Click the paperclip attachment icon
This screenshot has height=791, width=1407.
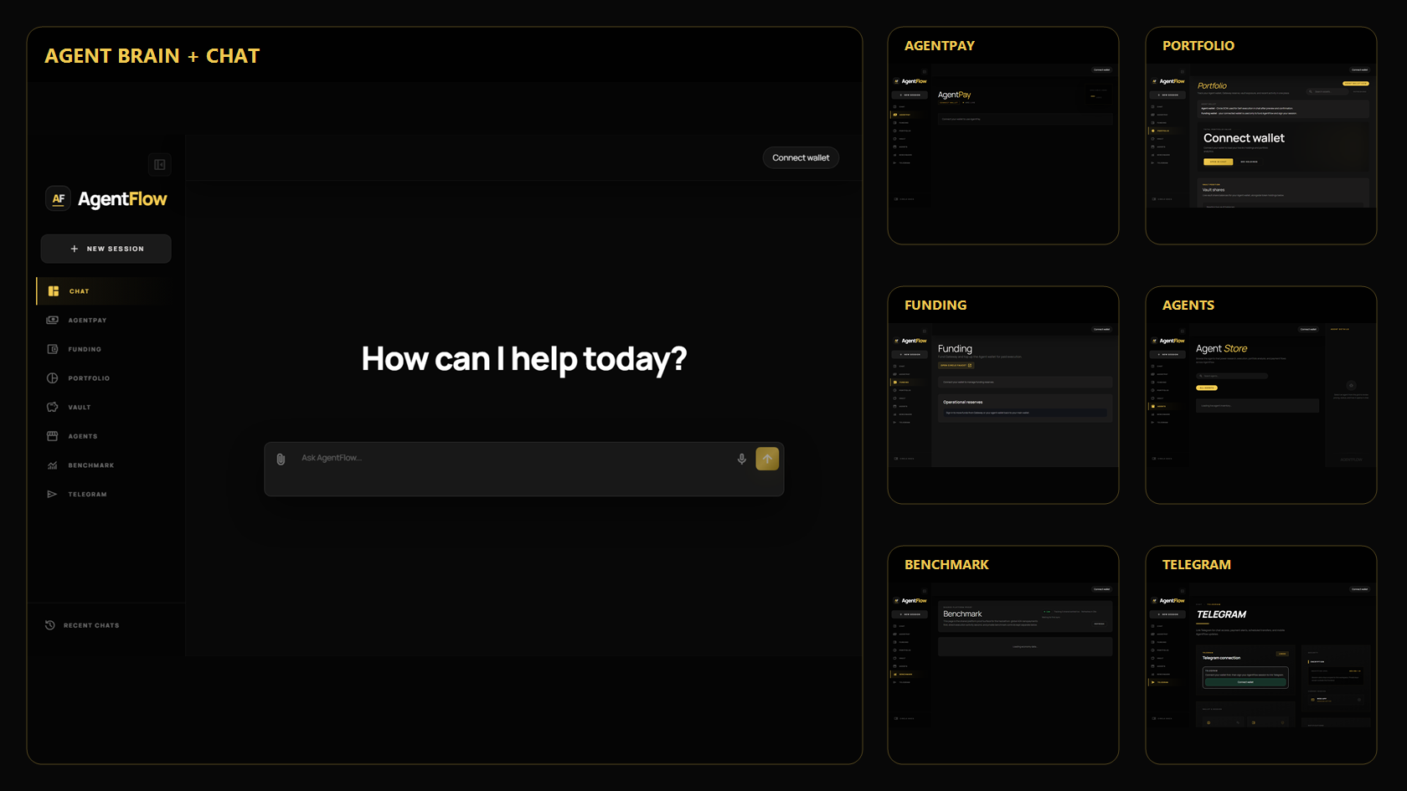pos(281,459)
